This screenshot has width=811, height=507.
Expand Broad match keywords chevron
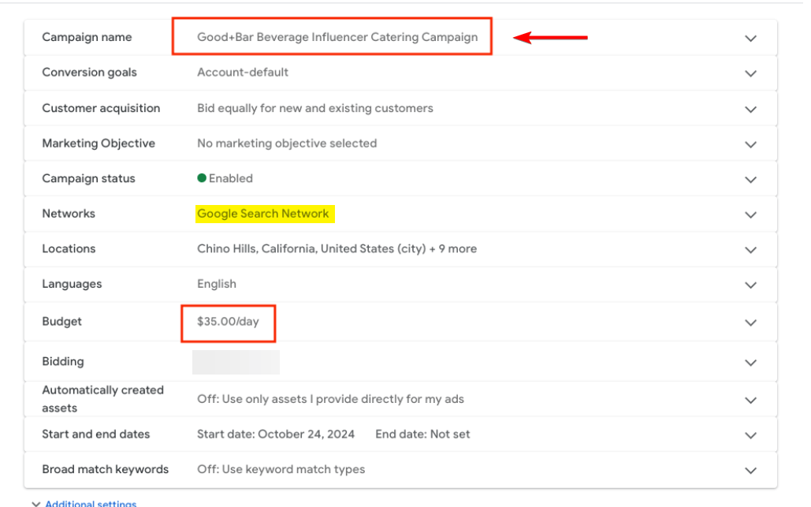point(750,471)
